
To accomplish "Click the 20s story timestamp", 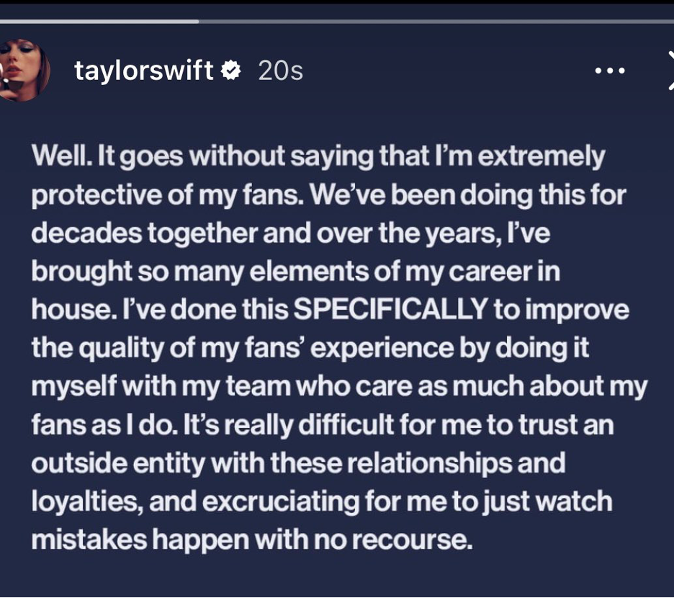I will [280, 71].
